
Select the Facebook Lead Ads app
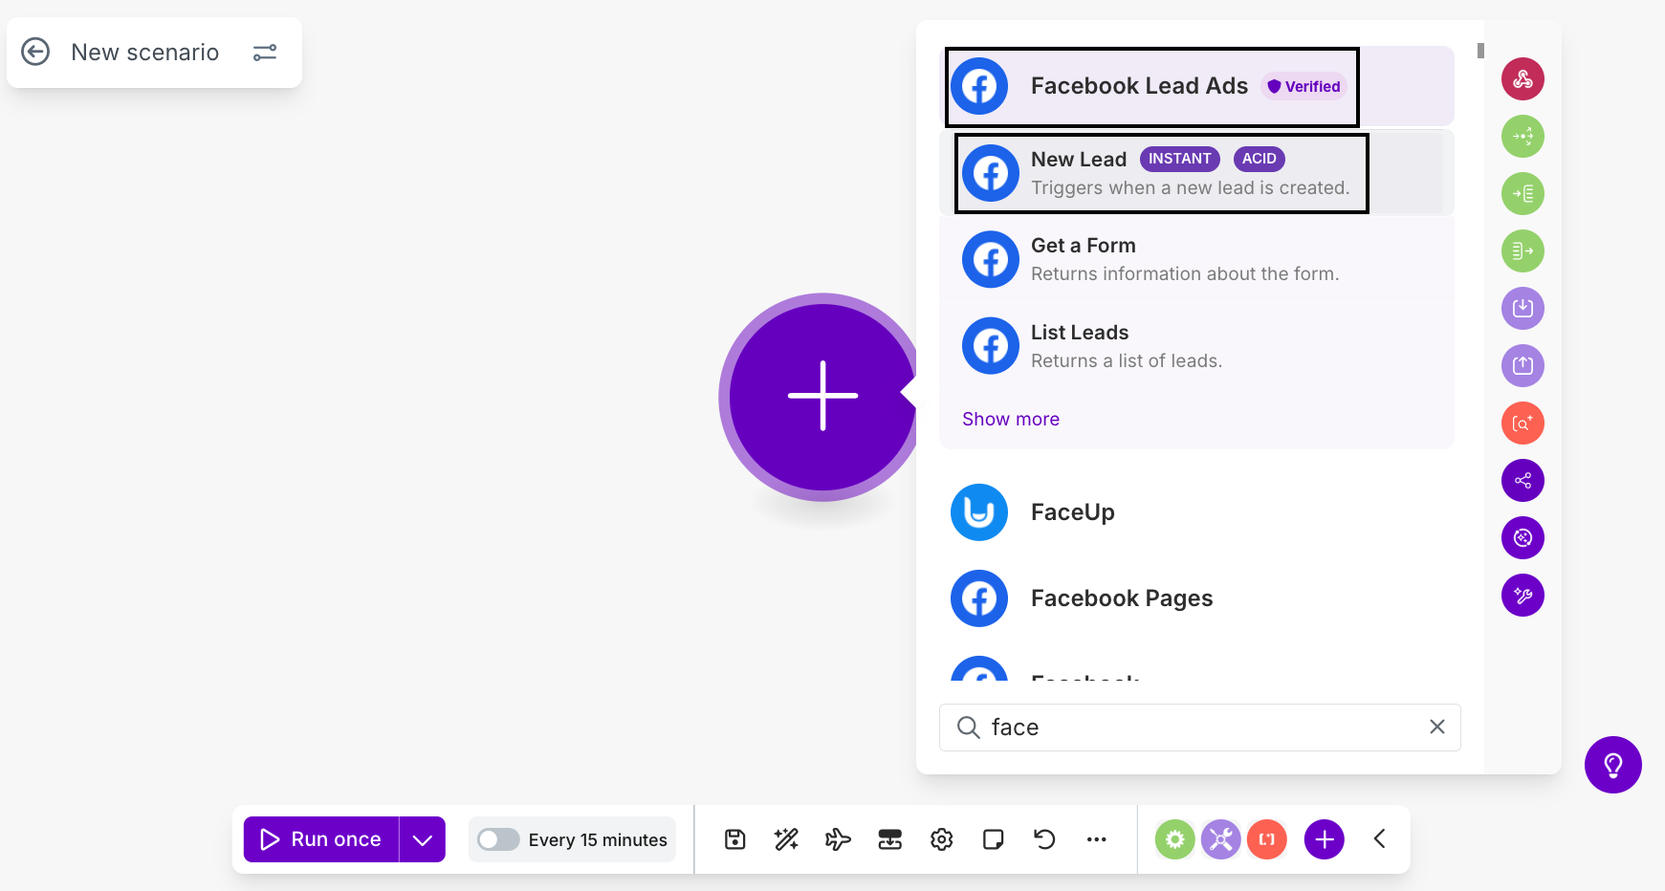(1196, 86)
